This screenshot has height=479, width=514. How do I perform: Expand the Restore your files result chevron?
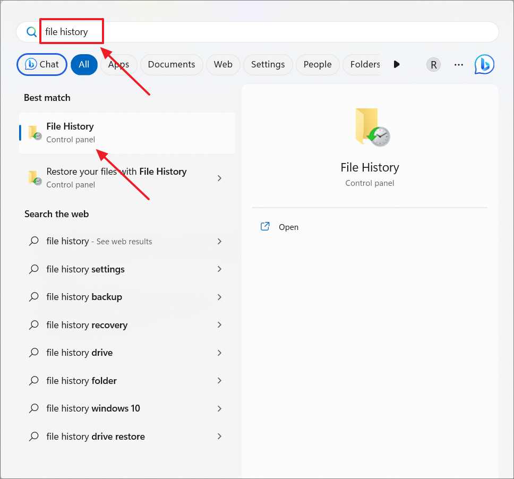219,178
